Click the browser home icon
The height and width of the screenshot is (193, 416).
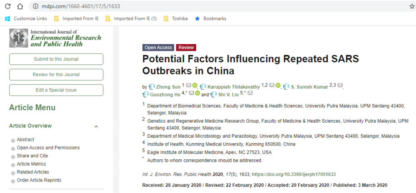[20, 7]
